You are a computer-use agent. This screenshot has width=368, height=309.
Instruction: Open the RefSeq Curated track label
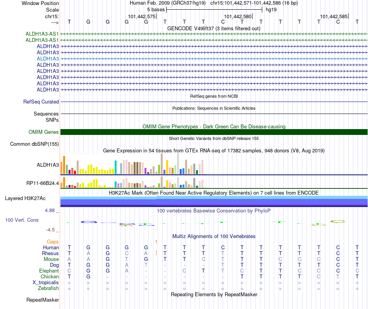[41, 102]
